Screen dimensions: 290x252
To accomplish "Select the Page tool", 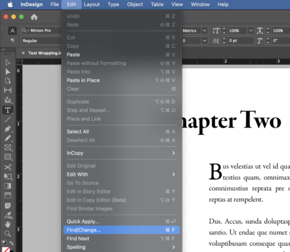I will 8,81.
